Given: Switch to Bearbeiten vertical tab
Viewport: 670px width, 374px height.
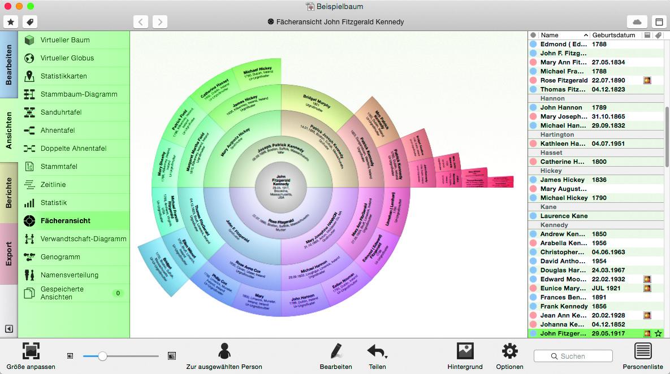Looking at the screenshot, I should click(9, 65).
